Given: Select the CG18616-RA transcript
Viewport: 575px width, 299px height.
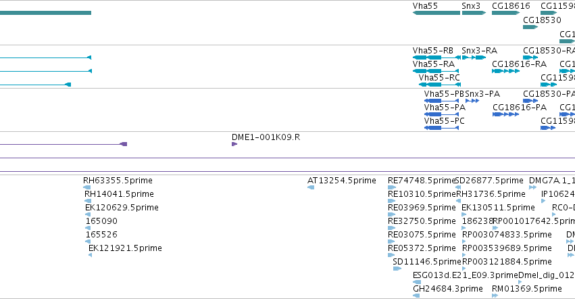Looking at the screenshot, I should coord(505,71).
